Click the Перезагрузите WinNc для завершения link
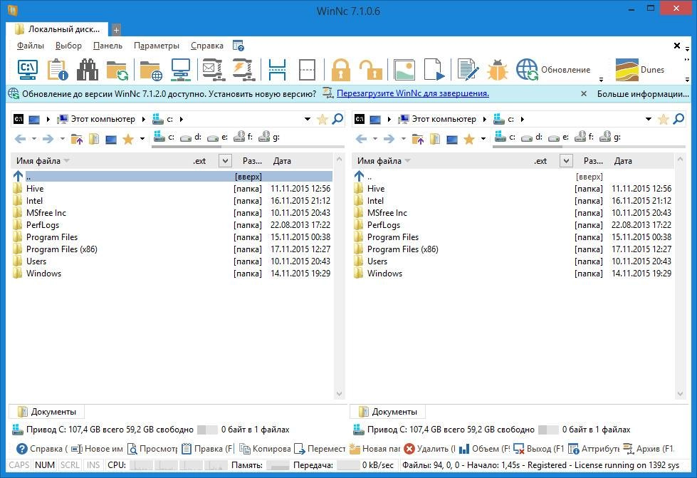The width and height of the screenshot is (697, 478). click(x=412, y=93)
